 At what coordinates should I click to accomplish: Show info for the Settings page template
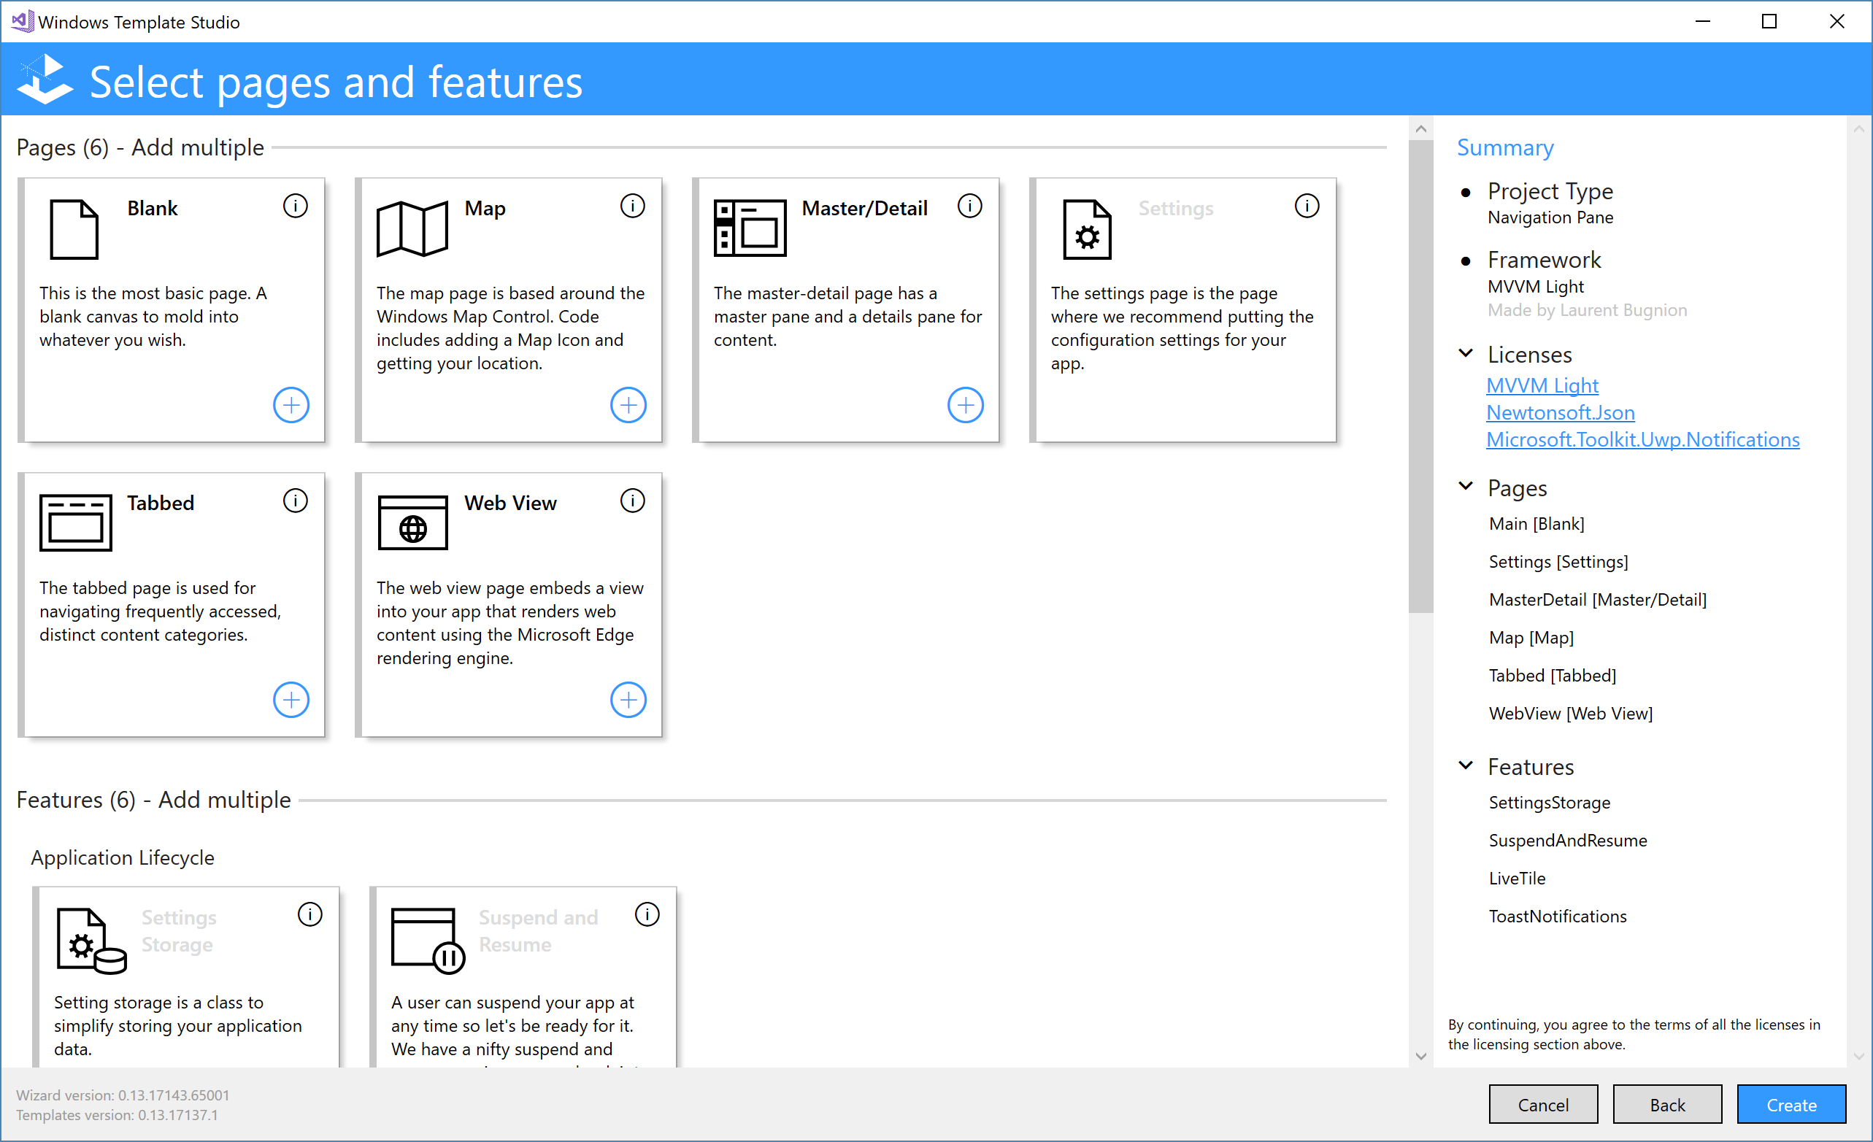pyautogui.click(x=1307, y=206)
